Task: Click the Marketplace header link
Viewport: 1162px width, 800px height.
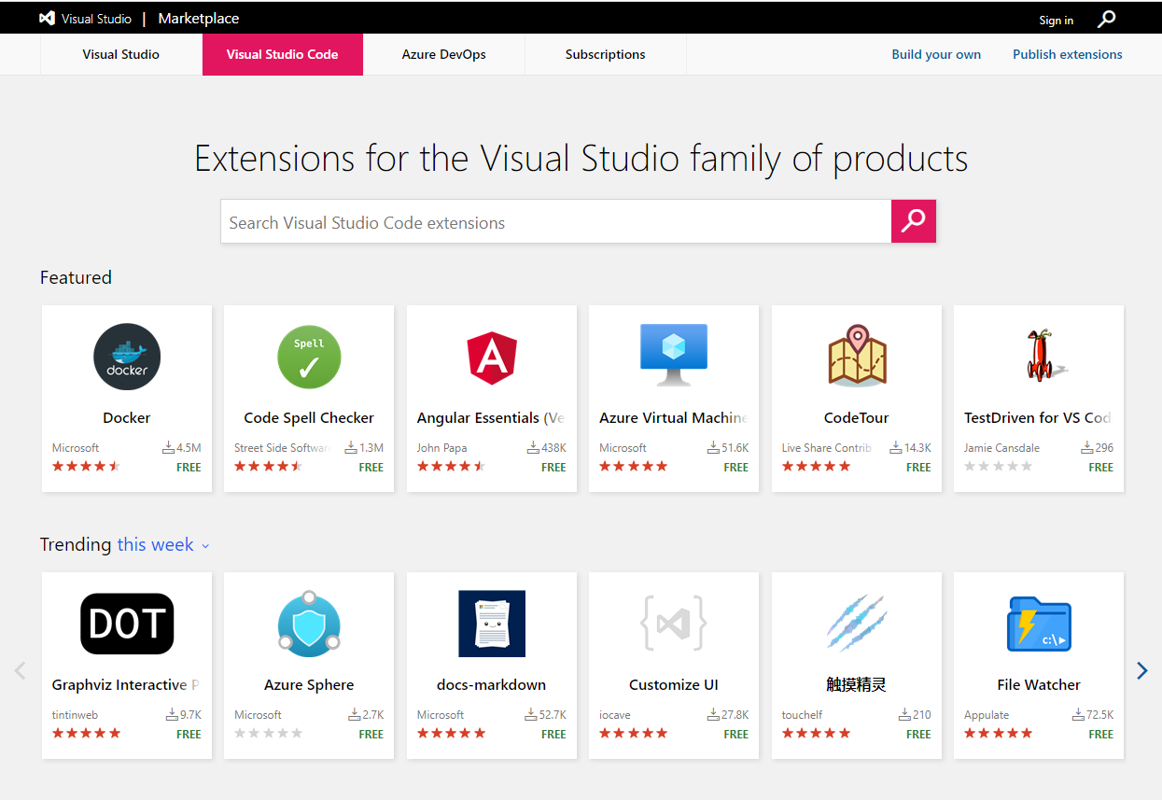Action: tap(199, 19)
